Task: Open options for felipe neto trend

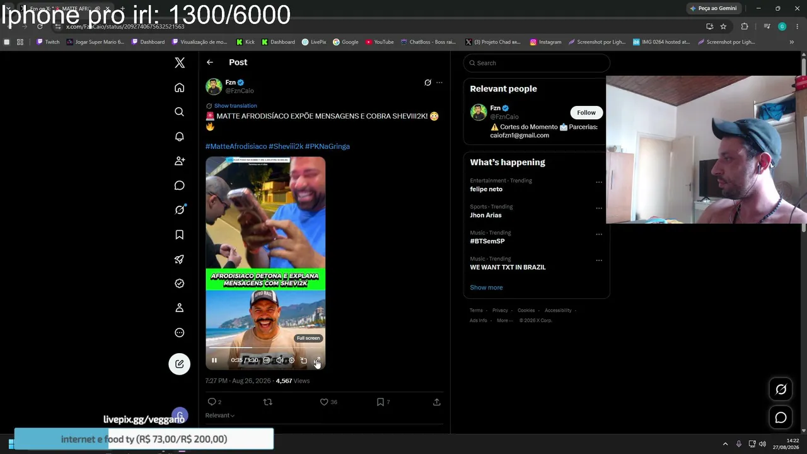Action: (599, 182)
